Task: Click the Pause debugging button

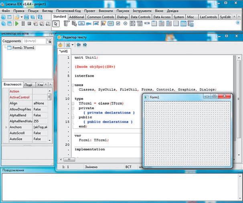Action: click(x=23, y=24)
